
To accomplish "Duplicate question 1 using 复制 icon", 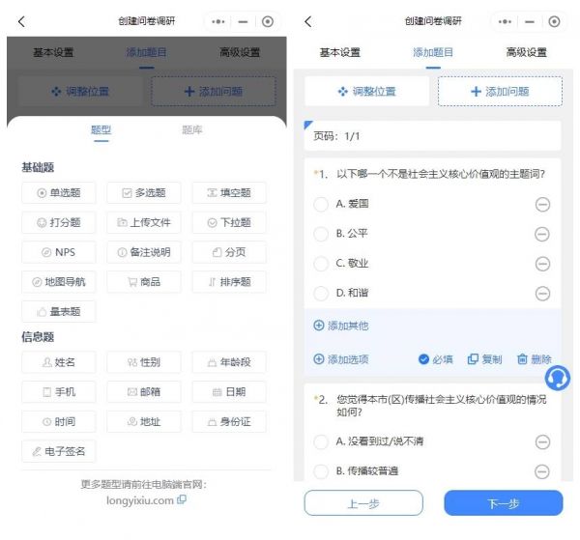I will (x=473, y=359).
